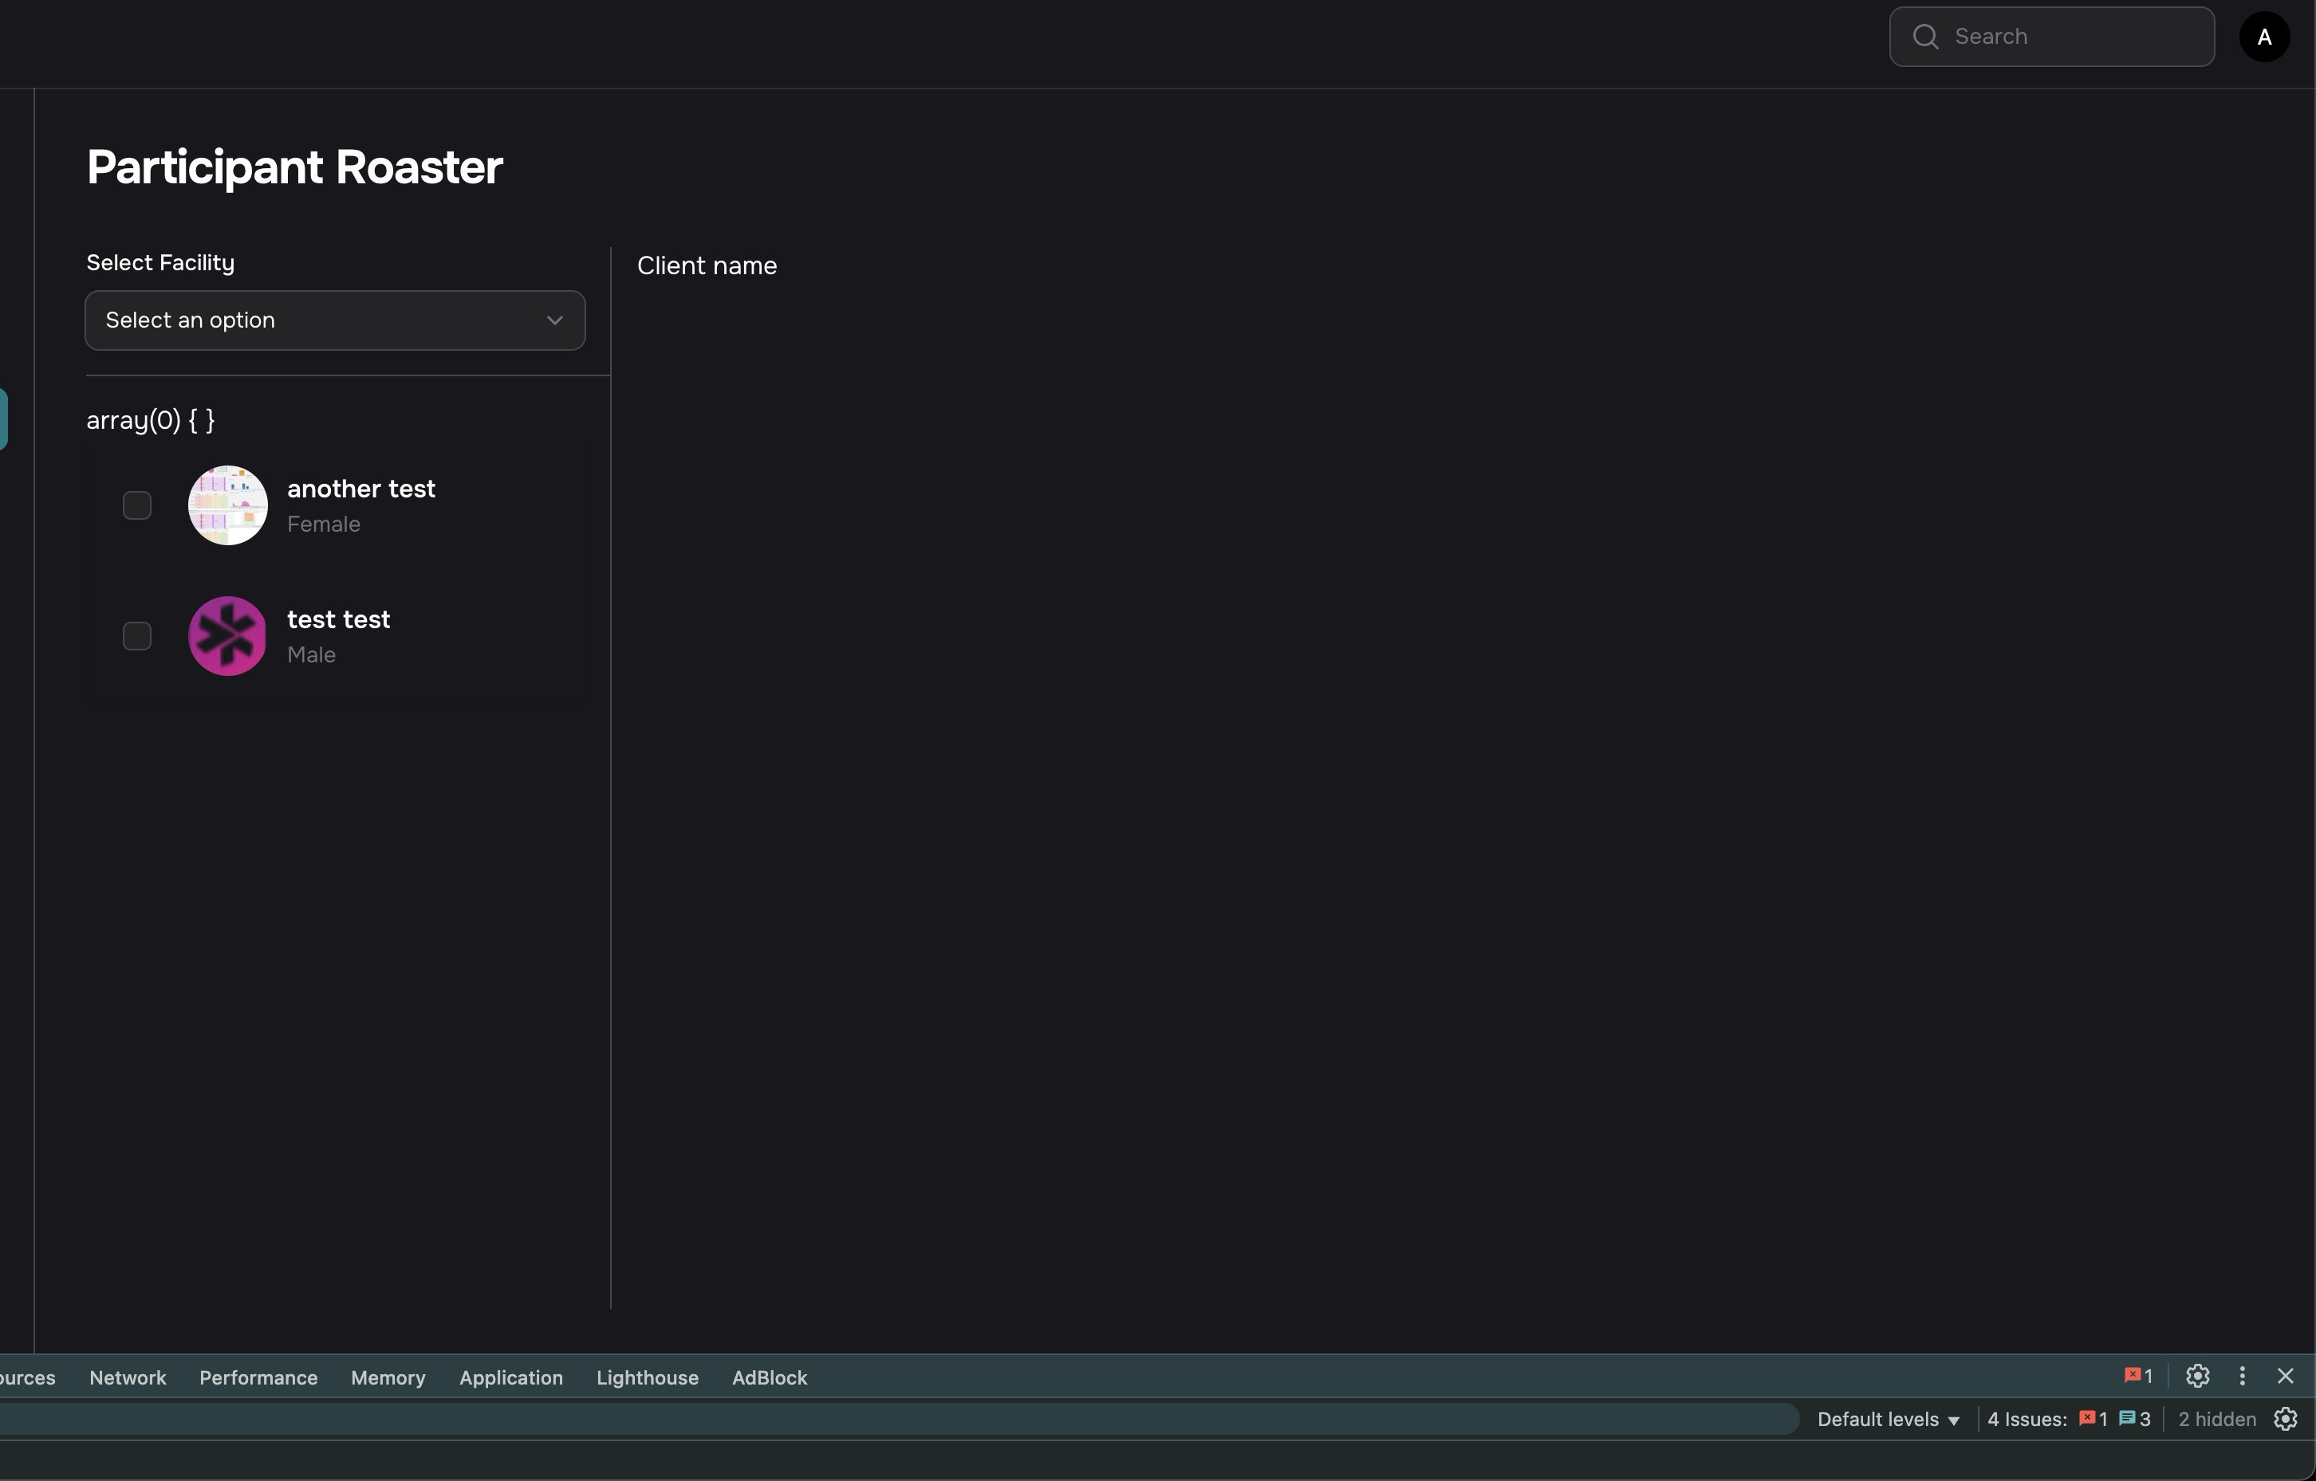Open DevTools three-dot customize menu
This screenshot has width=2316, height=1481.
coord(2242,1376)
